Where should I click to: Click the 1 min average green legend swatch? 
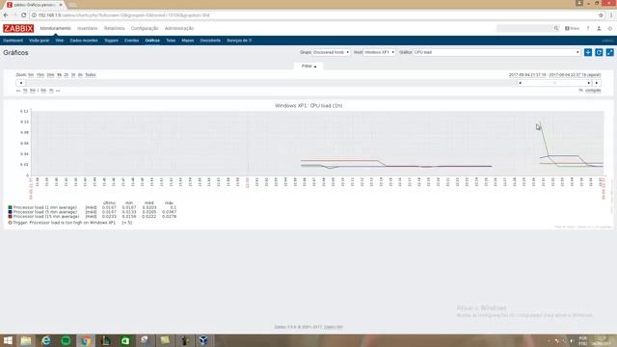(11, 207)
